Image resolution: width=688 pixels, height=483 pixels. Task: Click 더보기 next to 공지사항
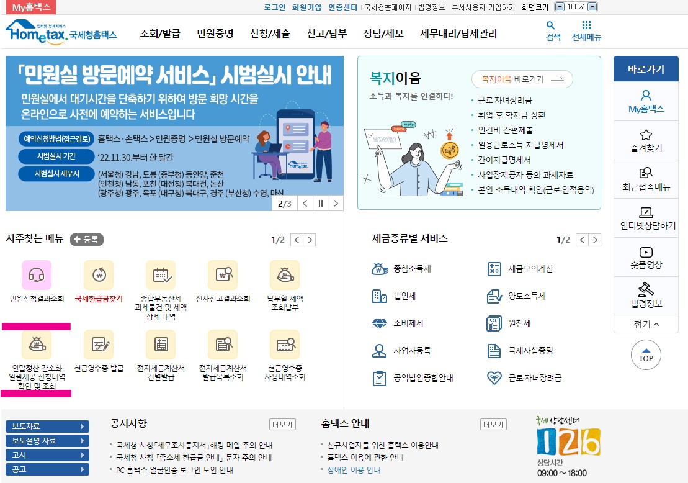coord(282,425)
